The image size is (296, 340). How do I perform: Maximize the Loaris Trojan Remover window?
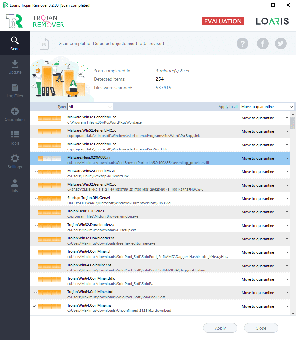273,5
